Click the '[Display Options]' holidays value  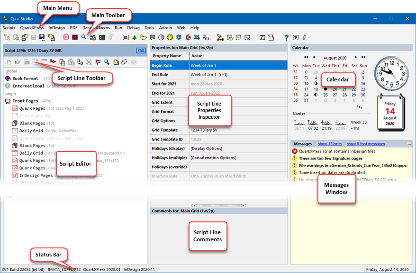206,149
